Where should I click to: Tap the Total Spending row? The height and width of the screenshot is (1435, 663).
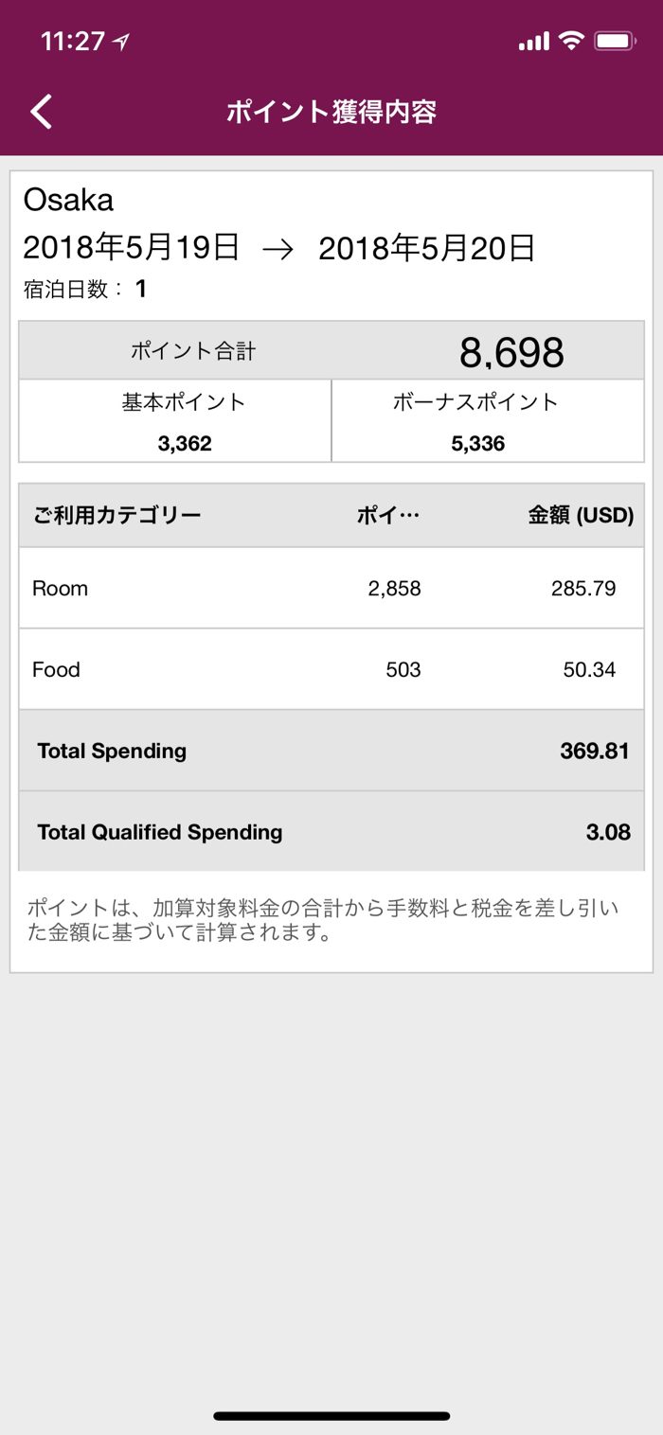[x=331, y=751]
